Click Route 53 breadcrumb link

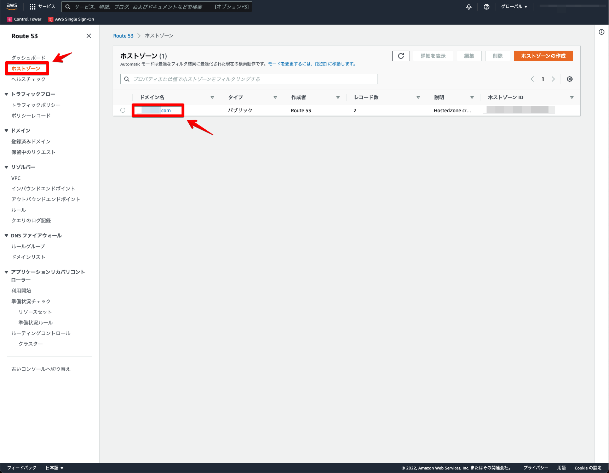123,36
